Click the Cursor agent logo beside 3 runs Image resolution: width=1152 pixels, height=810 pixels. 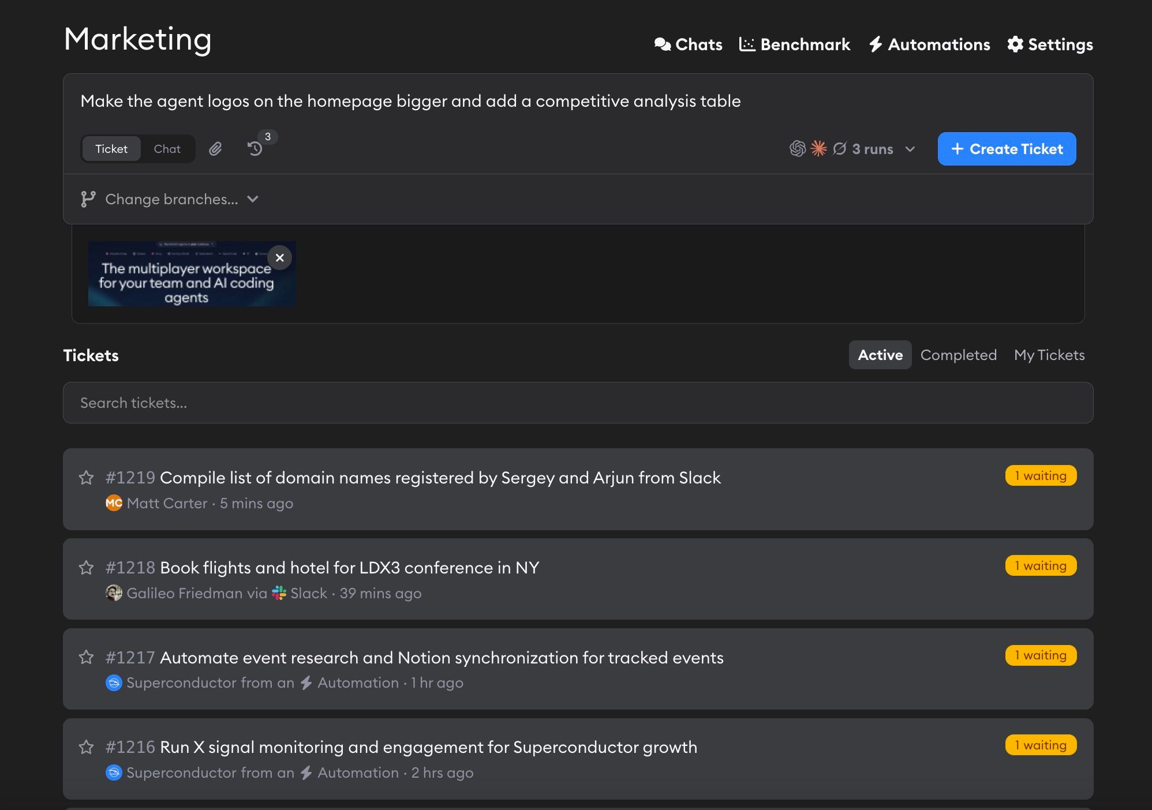(840, 149)
